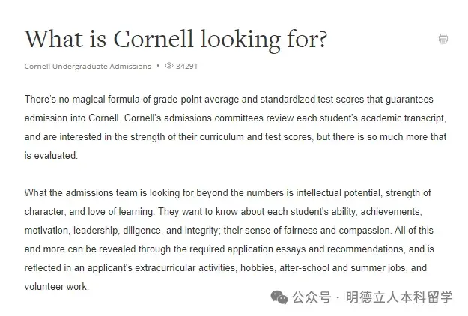
Task: Open the Cornell Undergraduate Admissions link
Action: pos(88,66)
